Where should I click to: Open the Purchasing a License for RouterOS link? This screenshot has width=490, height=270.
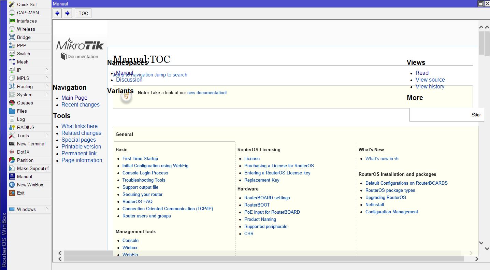(279, 166)
